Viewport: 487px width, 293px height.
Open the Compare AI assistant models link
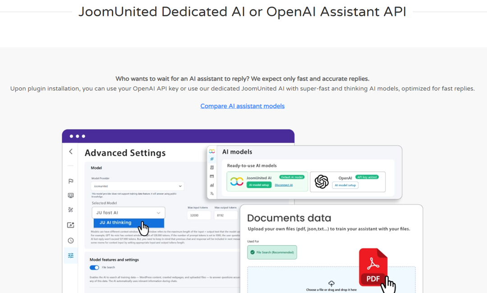(243, 106)
